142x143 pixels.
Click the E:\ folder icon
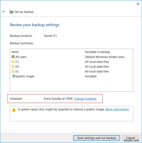[x=13, y=71]
